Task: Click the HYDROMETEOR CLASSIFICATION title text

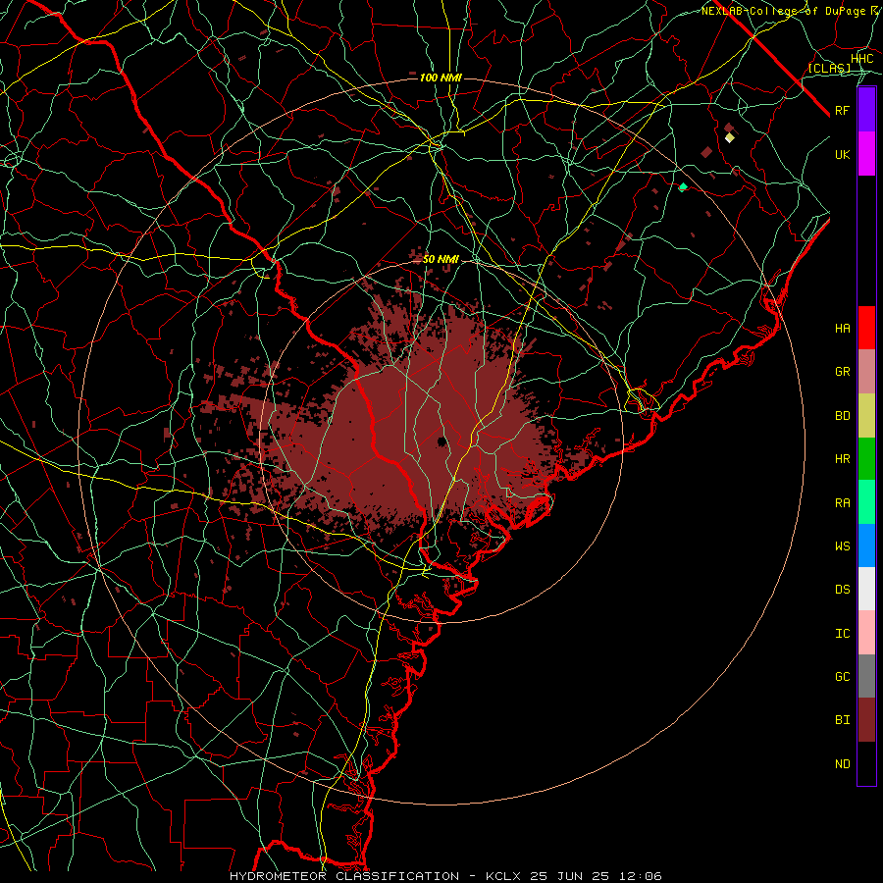Action: 344,876
